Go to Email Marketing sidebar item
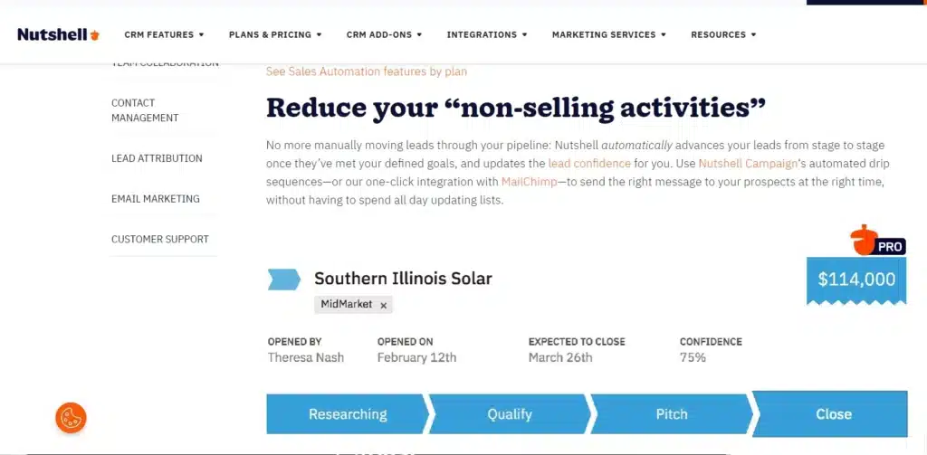Viewport: 927px width, 455px height. pyautogui.click(x=156, y=199)
